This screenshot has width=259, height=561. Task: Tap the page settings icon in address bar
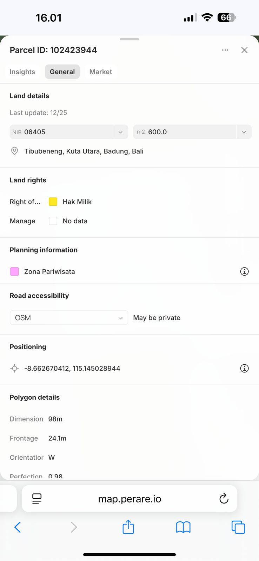(x=37, y=499)
